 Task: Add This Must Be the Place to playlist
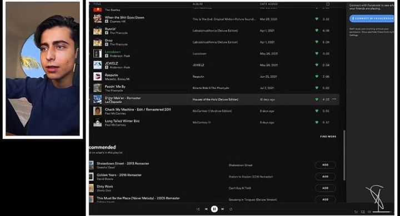[325, 199]
